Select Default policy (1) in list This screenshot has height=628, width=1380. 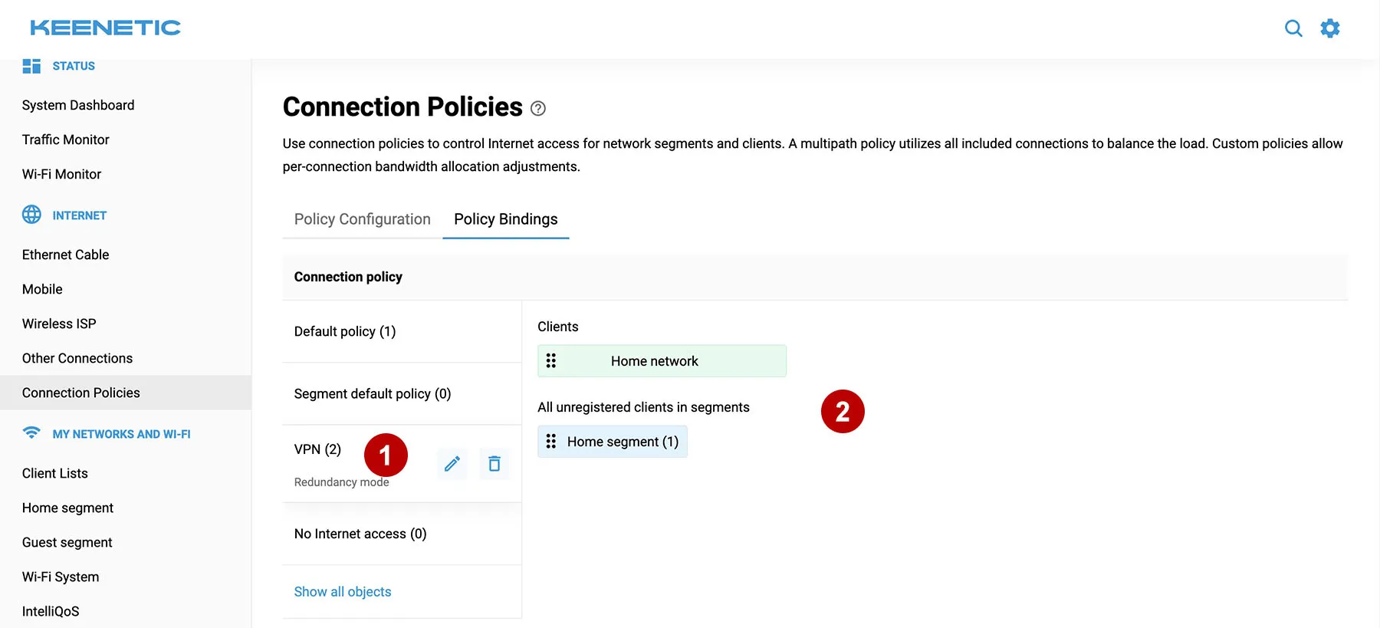(345, 331)
